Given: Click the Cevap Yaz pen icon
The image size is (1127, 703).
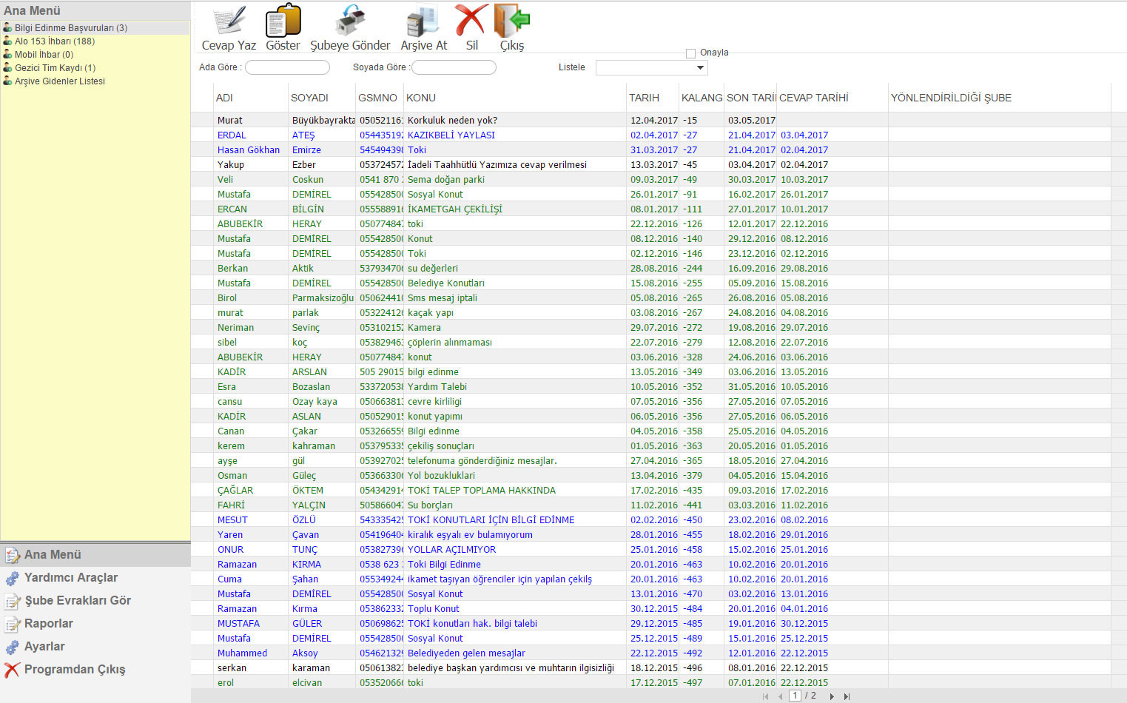Looking at the screenshot, I should pyautogui.click(x=229, y=21).
